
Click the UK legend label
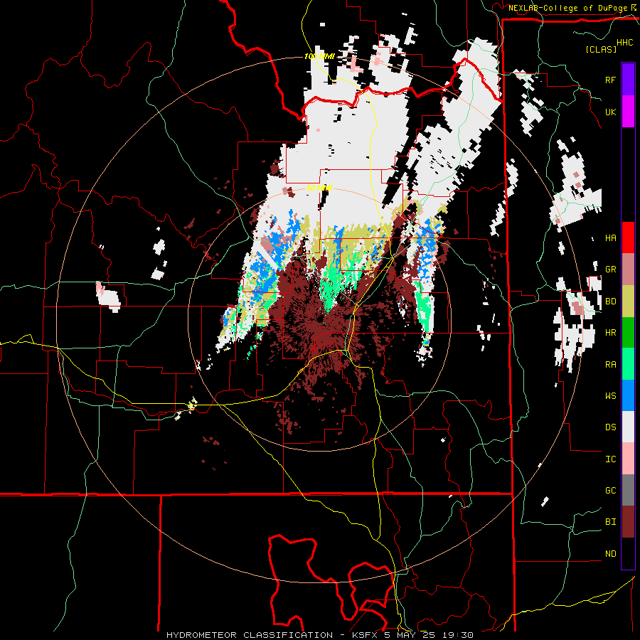pos(610,112)
